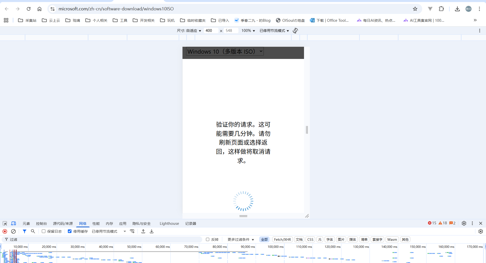Viewport: 486px width, 263px height.
Task: Check the 反转 filter checkbox
Action: [208, 239]
